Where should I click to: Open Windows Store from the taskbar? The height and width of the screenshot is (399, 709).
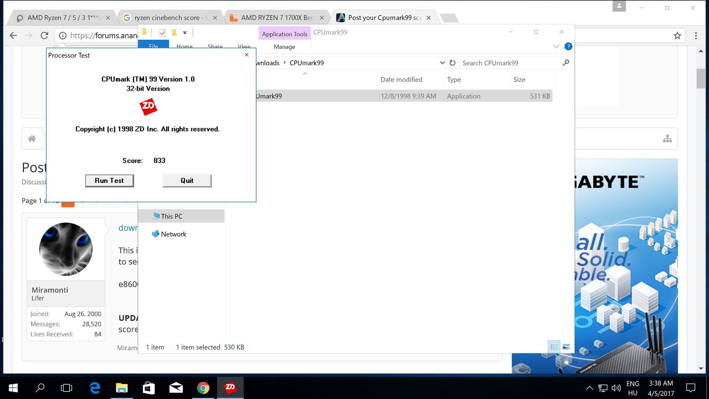149,388
